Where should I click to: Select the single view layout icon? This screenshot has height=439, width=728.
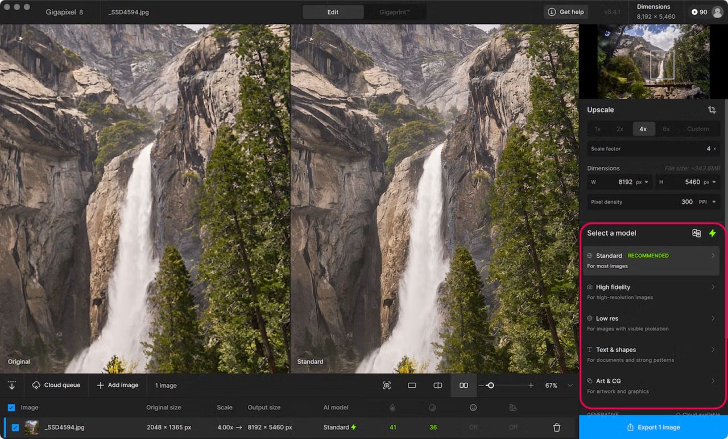(x=412, y=385)
